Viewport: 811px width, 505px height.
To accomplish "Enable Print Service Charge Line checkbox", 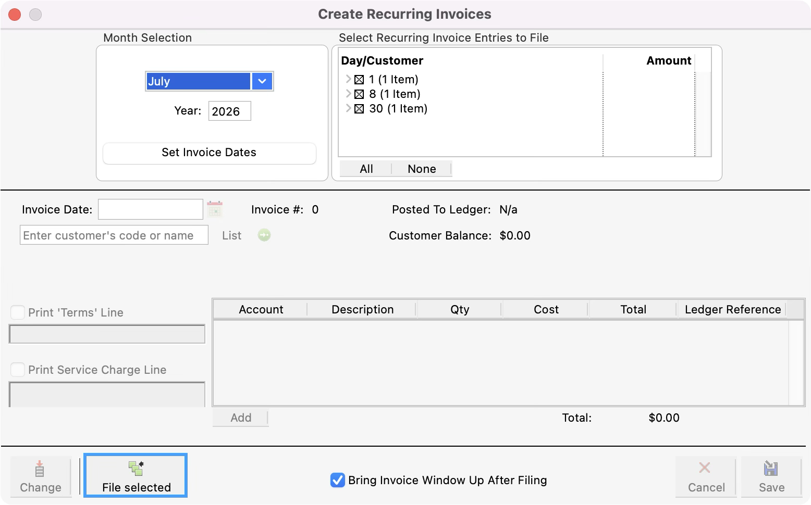I will (18, 370).
